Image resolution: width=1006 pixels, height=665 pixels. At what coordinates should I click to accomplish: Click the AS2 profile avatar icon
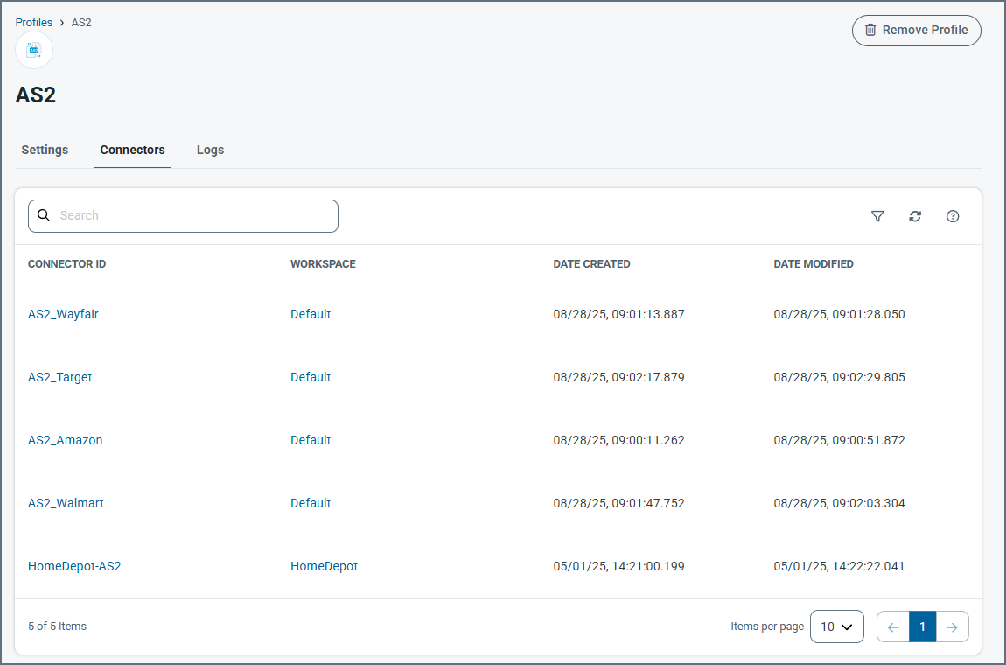(x=34, y=50)
